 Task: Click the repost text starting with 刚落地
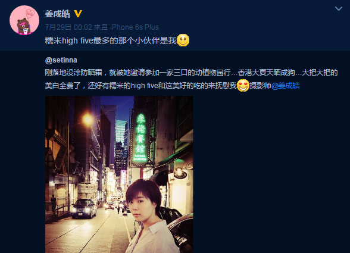(x=191, y=73)
